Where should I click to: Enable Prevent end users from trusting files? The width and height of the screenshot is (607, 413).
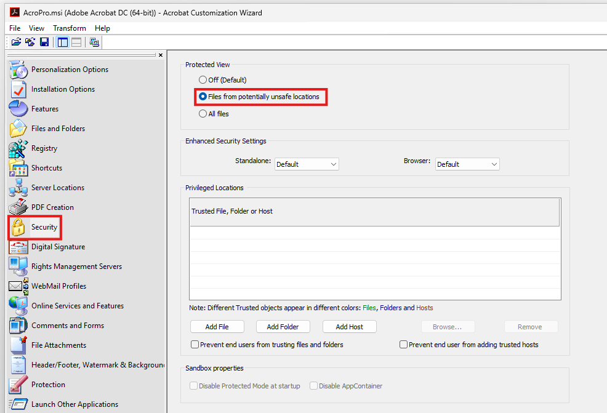coord(195,345)
